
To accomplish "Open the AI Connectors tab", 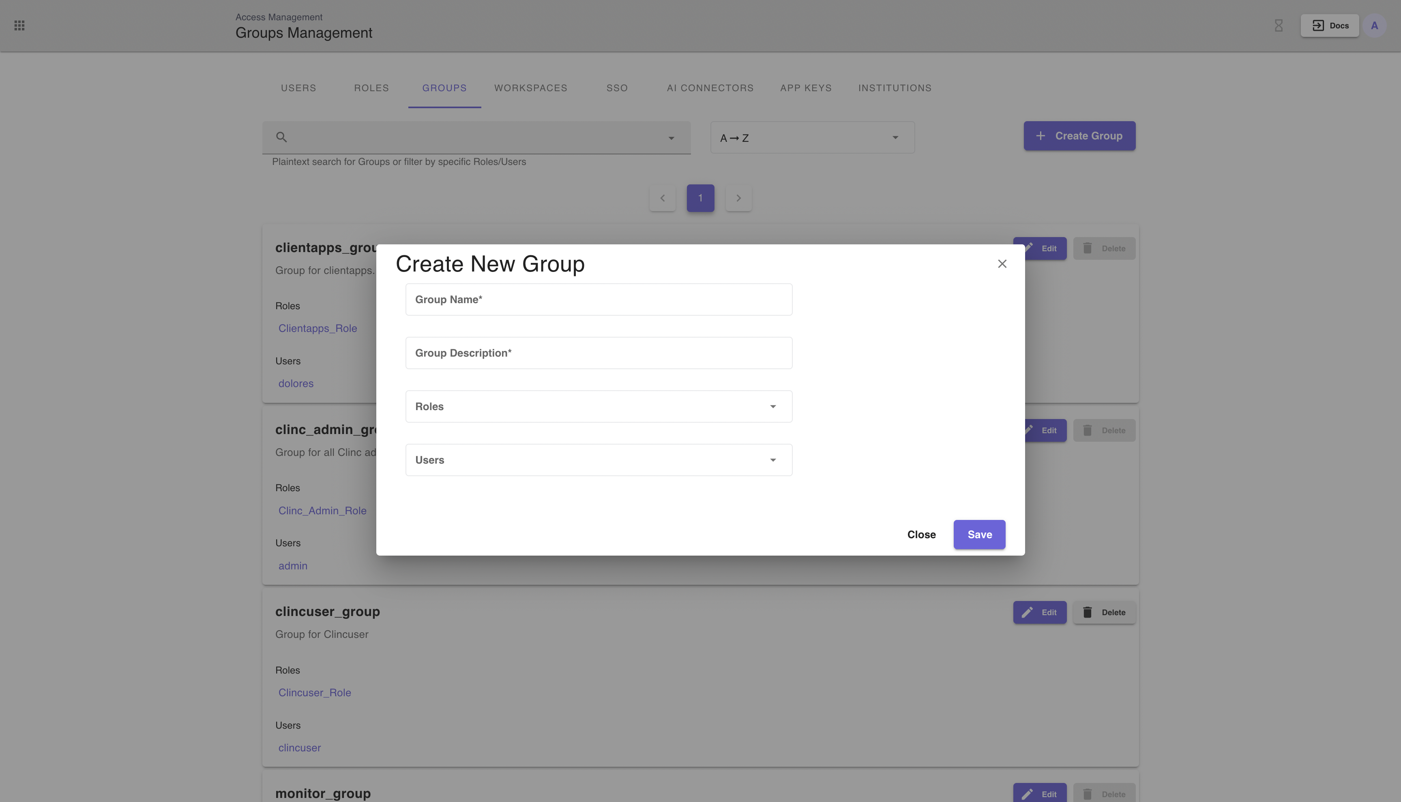I will (x=710, y=88).
